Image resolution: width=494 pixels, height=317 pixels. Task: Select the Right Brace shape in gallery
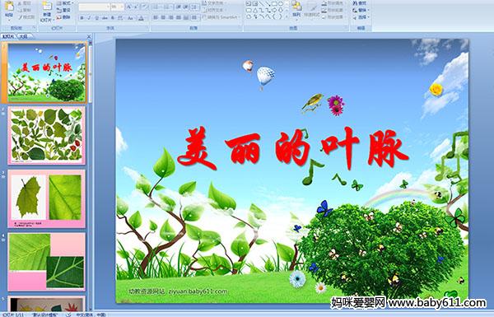coord(280,16)
